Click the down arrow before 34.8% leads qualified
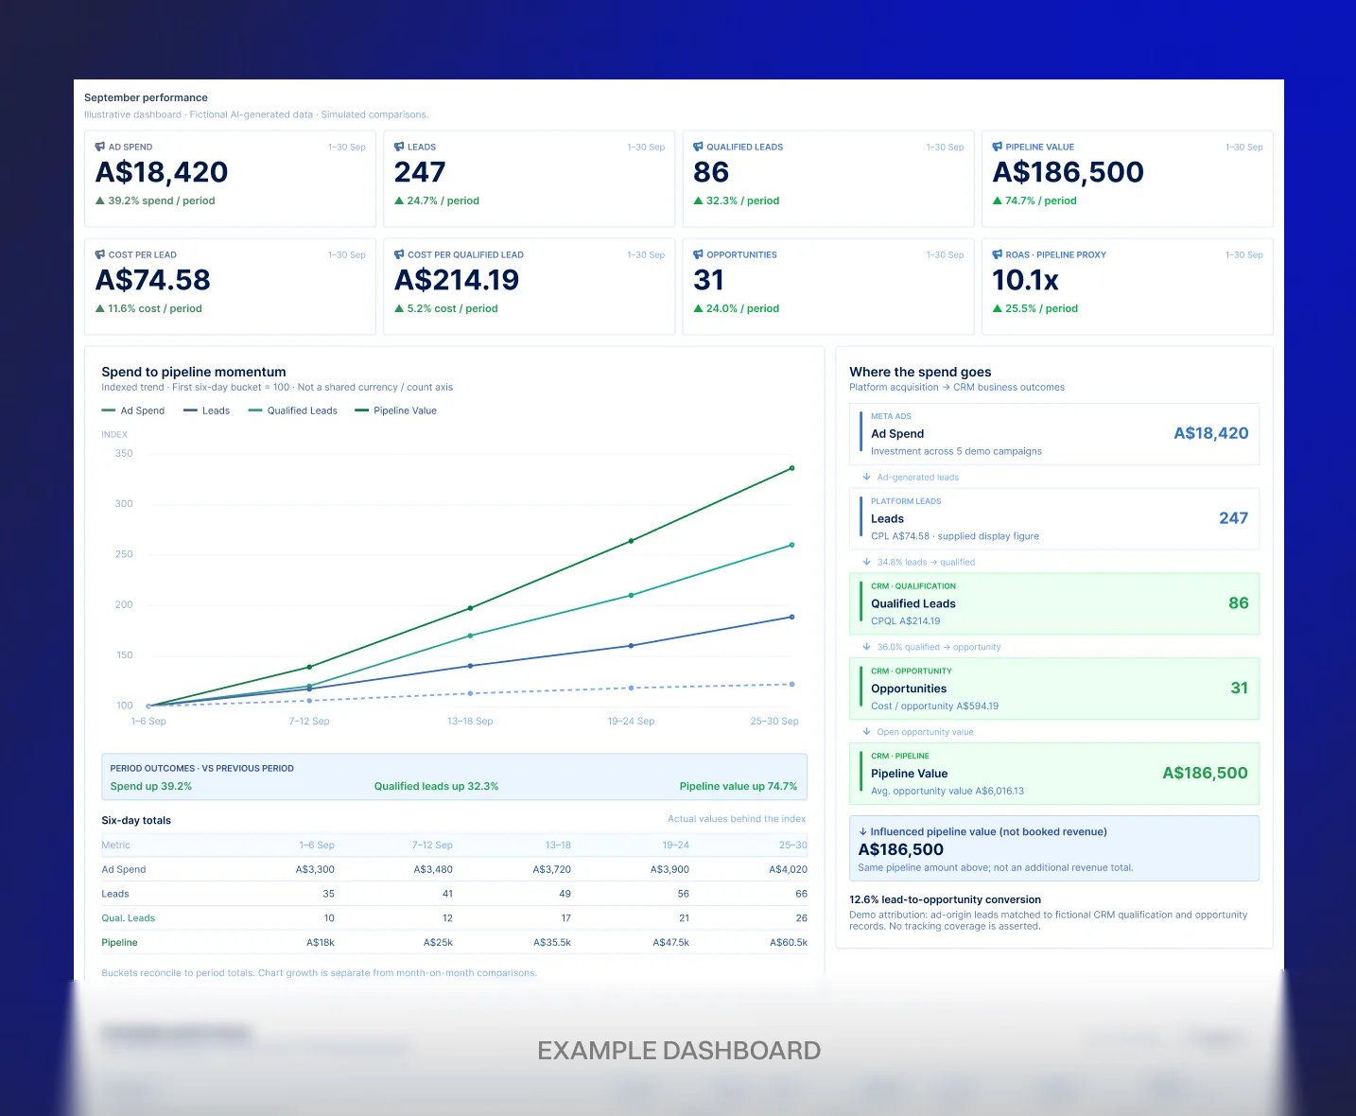Viewport: 1356px width, 1116px height. [x=866, y=562]
